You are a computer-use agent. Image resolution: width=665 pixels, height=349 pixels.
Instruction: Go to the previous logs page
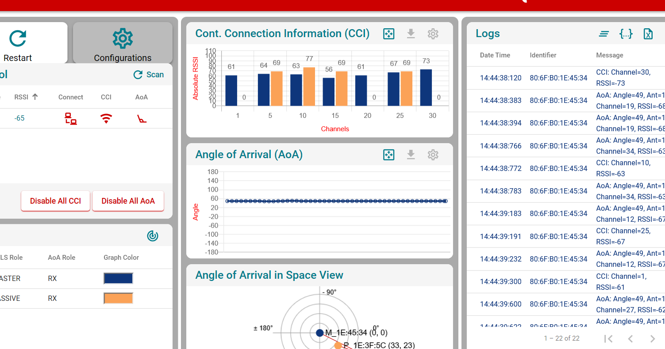pyautogui.click(x=631, y=338)
